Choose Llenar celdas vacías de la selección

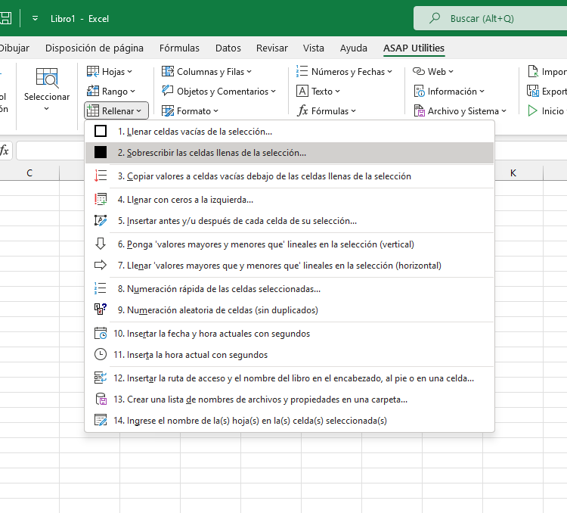pos(290,132)
